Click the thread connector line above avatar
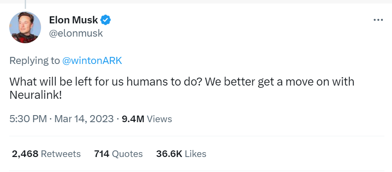The height and width of the screenshot is (172, 392). pos(25,4)
